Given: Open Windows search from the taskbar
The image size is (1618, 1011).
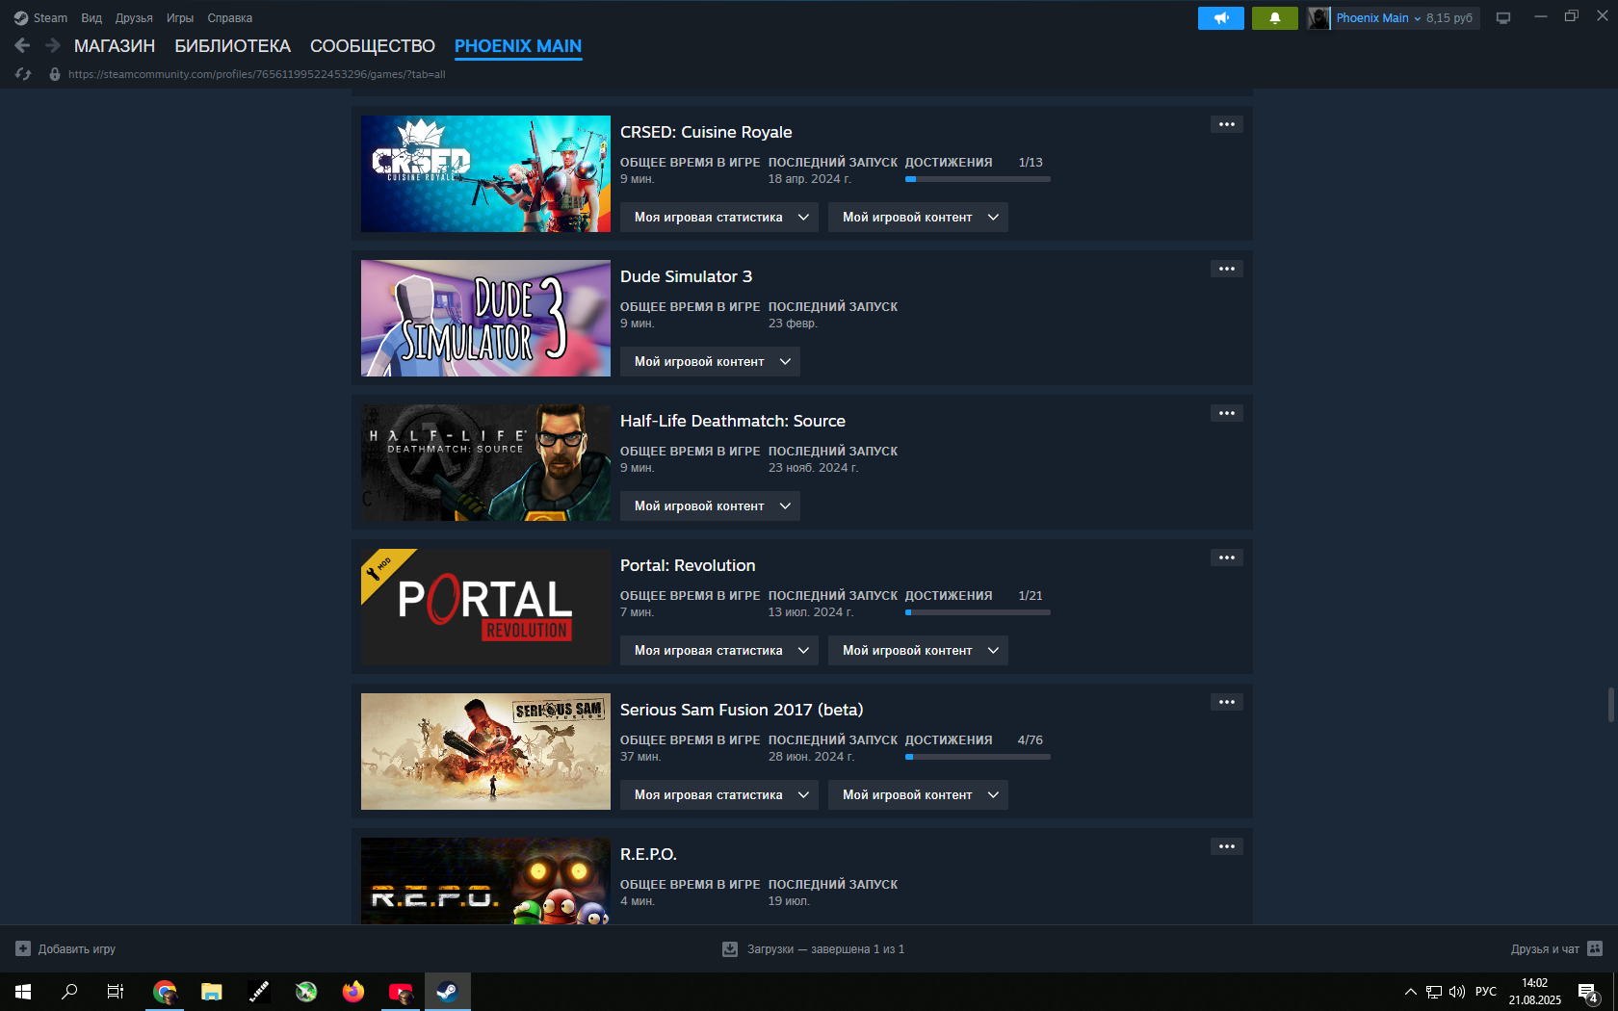Looking at the screenshot, I should pyautogui.click(x=69, y=992).
